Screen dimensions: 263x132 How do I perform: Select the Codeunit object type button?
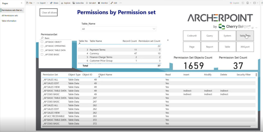192,36
